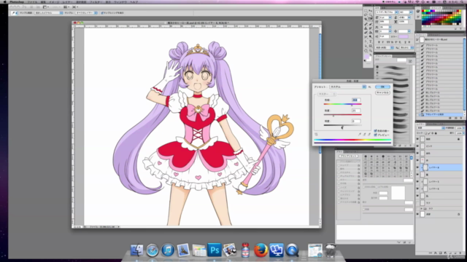Viewport: 467px width, 262px height.
Task: Open the レイヤー menu
Action: pos(67,2)
